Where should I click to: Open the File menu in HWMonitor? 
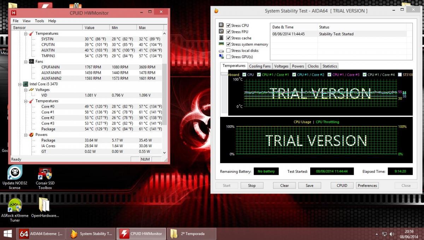[x=16, y=21]
